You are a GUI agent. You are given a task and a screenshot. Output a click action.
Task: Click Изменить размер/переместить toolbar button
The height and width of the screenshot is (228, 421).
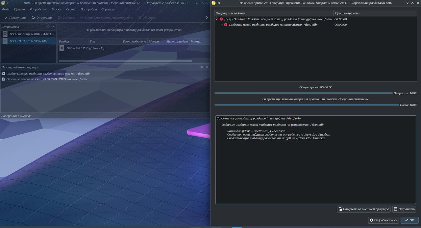(107, 17)
